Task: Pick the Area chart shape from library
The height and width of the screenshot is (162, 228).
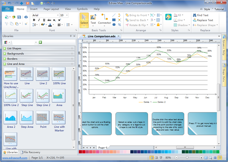Action: pos(59,96)
